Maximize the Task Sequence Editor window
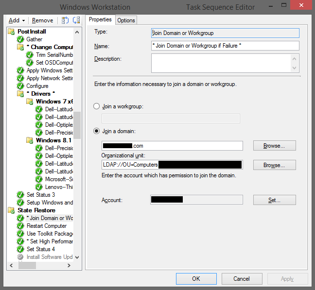 (284, 5)
